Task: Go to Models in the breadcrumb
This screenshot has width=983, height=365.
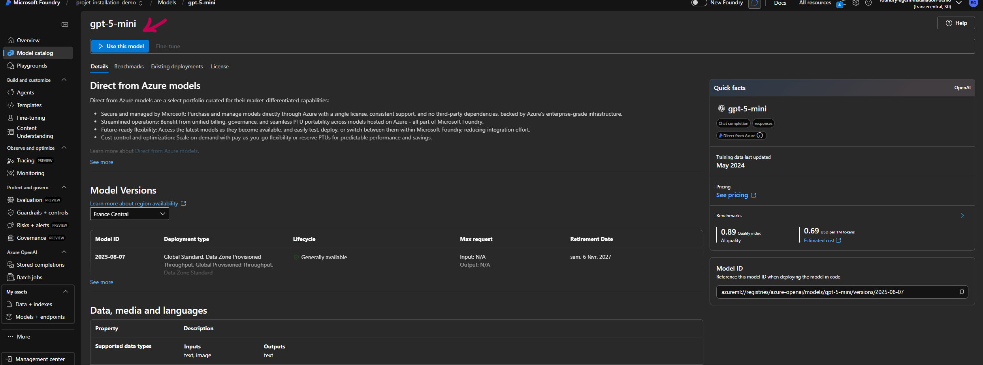Action: [x=167, y=3]
